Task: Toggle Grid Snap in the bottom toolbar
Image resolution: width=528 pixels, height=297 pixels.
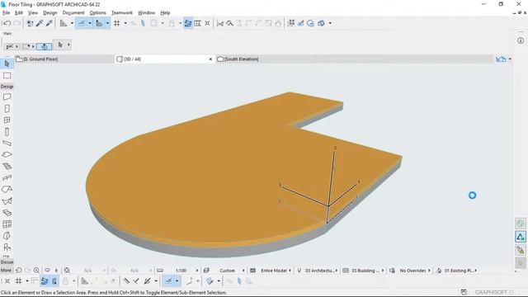Action: 18,281
